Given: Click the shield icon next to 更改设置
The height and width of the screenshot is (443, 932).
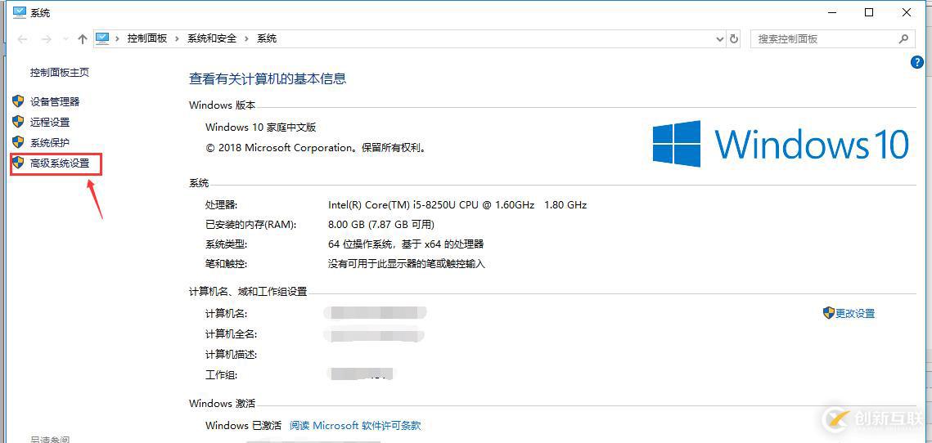Looking at the screenshot, I should pyautogui.click(x=828, y=313).
